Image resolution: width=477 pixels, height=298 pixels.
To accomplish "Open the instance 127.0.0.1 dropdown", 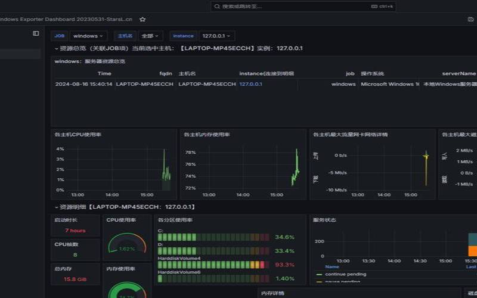I will click(216, 36).
